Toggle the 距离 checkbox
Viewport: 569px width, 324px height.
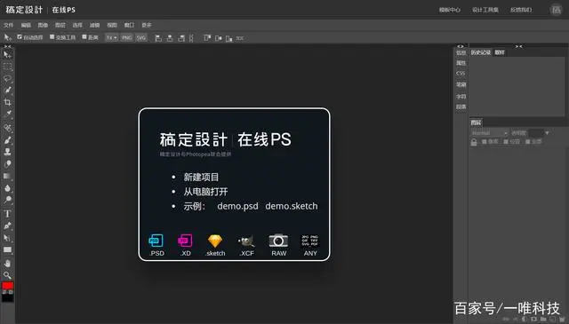coord(84,37)
